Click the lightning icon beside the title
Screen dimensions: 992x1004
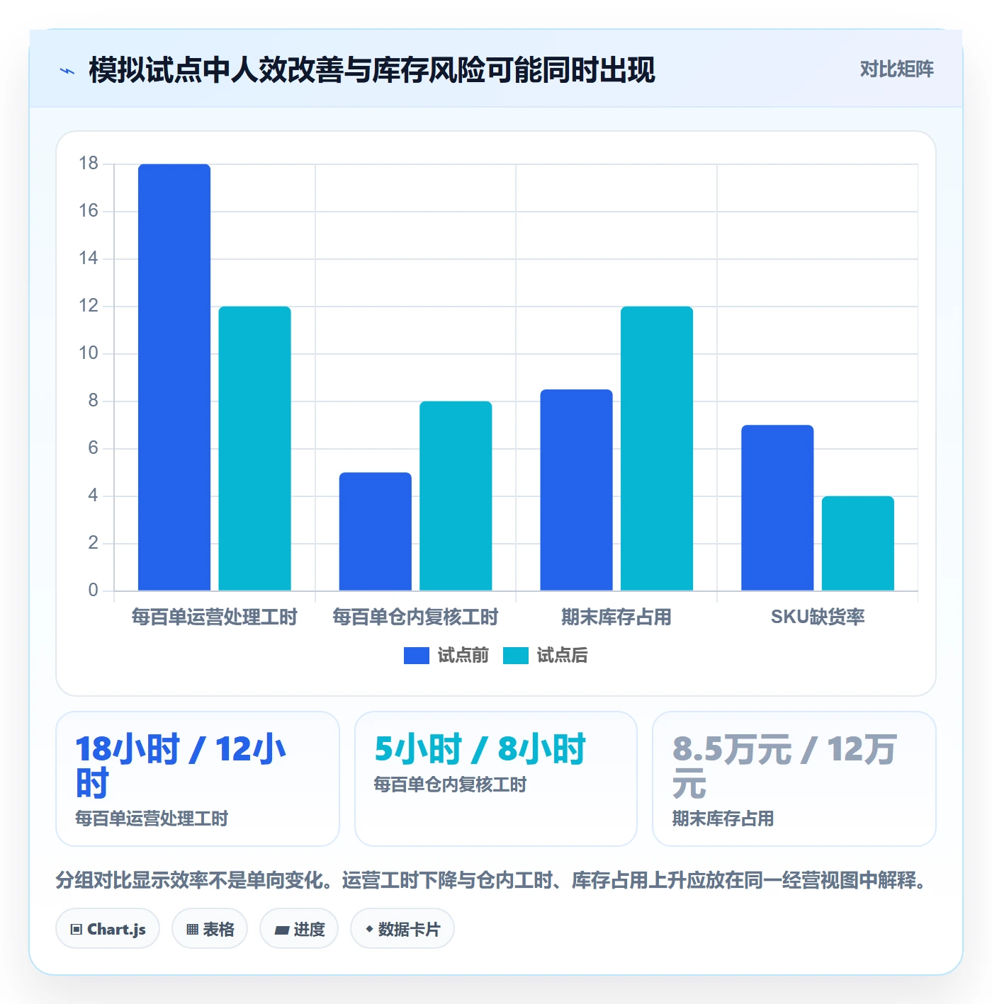tap(67, 71)
